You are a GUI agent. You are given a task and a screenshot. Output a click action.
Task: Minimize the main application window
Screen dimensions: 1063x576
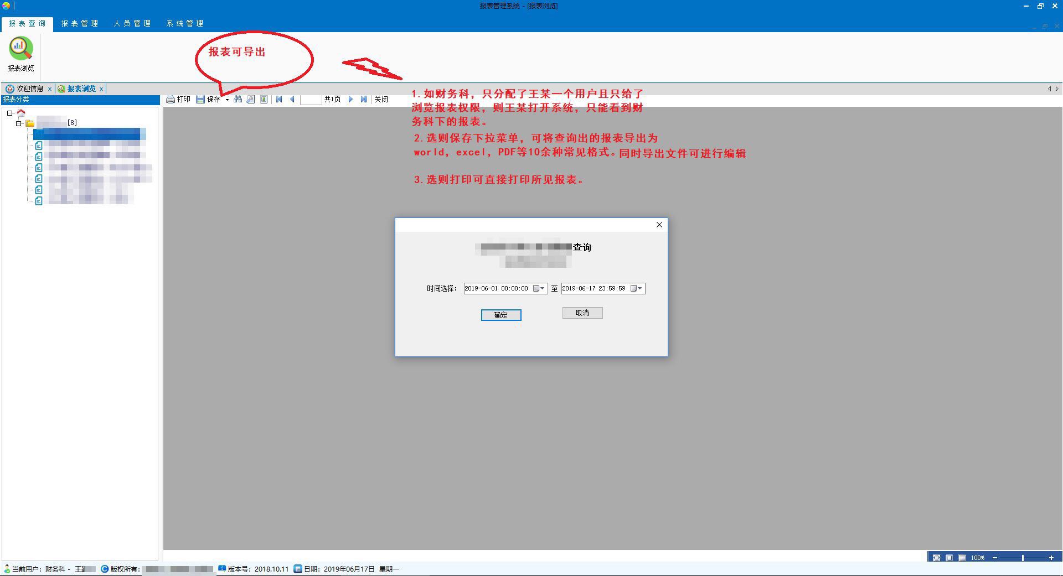[1025, 6]
